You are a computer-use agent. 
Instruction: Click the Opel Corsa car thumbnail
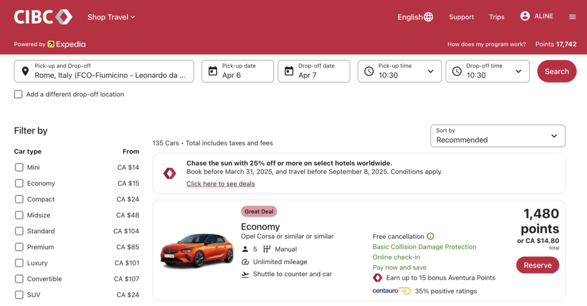click(x=197, y=250)
